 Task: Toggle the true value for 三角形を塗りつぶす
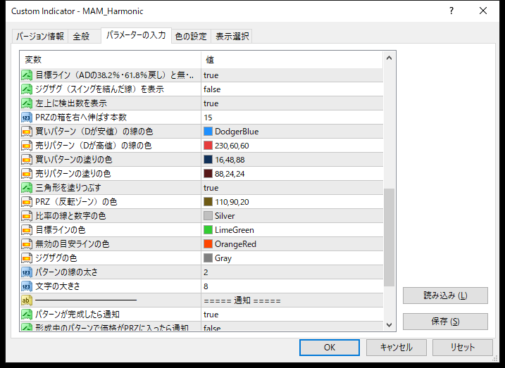pos(292,188)
